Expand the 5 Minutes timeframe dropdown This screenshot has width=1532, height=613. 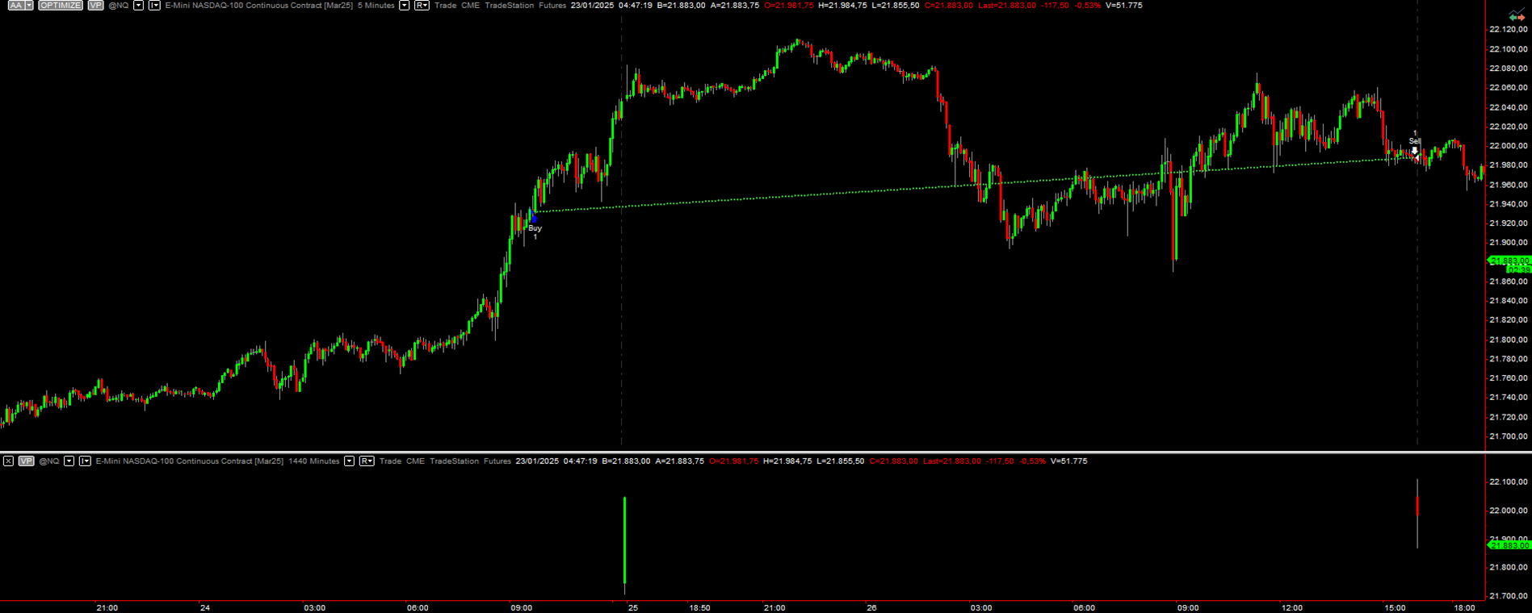[405, 6]
